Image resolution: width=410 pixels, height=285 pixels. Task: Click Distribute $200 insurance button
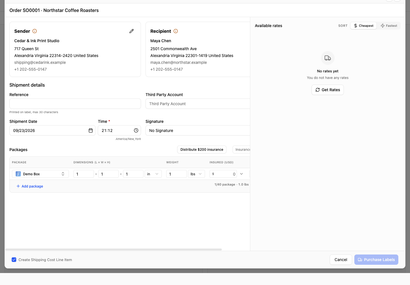coord(202,150)
